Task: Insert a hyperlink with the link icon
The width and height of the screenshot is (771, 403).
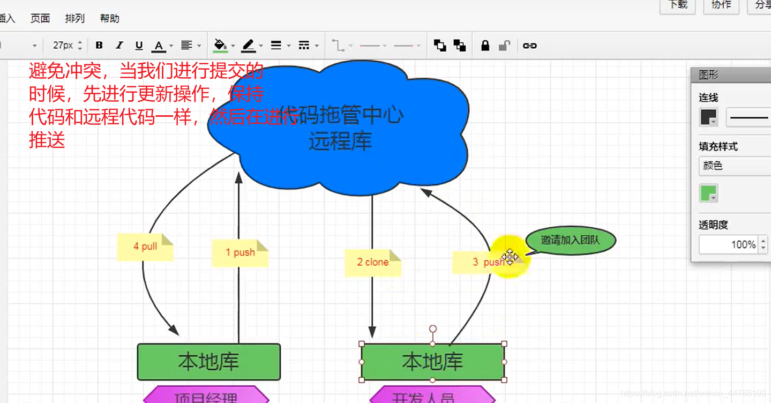Action: coord(530,46)
